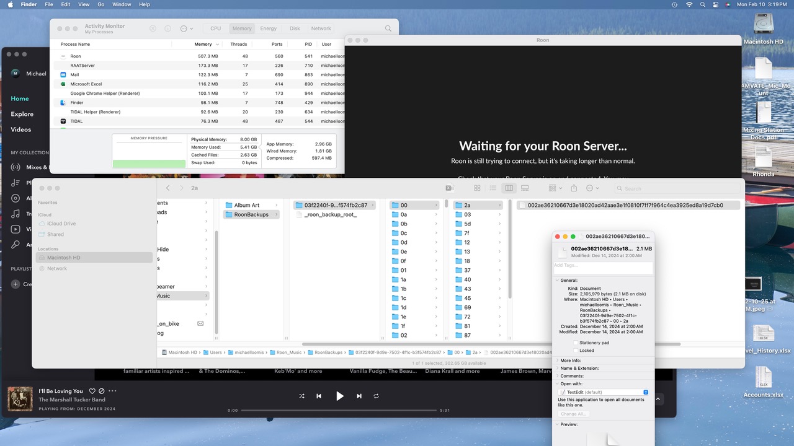Stop process button in Activity Monitor toolbar
Screen dimensions: 794x446
(153, 28)
